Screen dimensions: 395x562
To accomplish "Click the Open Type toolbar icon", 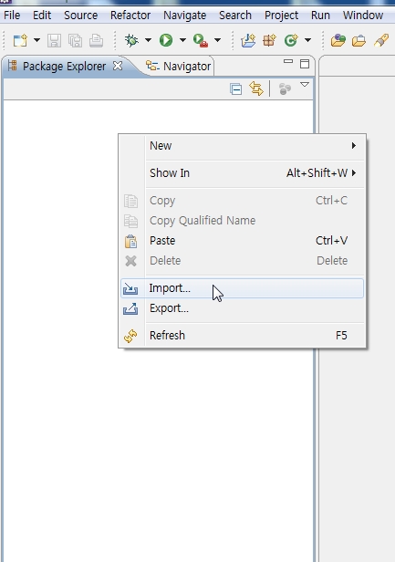I will coord(338,40).
